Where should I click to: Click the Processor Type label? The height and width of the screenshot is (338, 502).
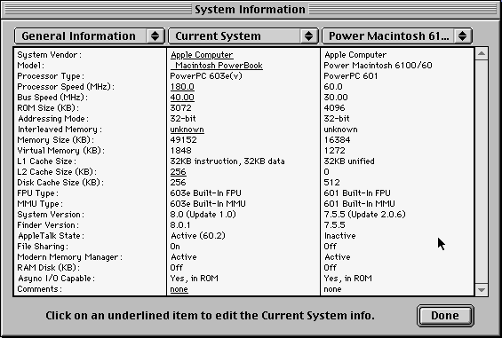coord(51,76)
